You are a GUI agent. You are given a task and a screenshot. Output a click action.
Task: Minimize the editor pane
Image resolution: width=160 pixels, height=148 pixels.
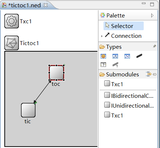tap(144, 4)
